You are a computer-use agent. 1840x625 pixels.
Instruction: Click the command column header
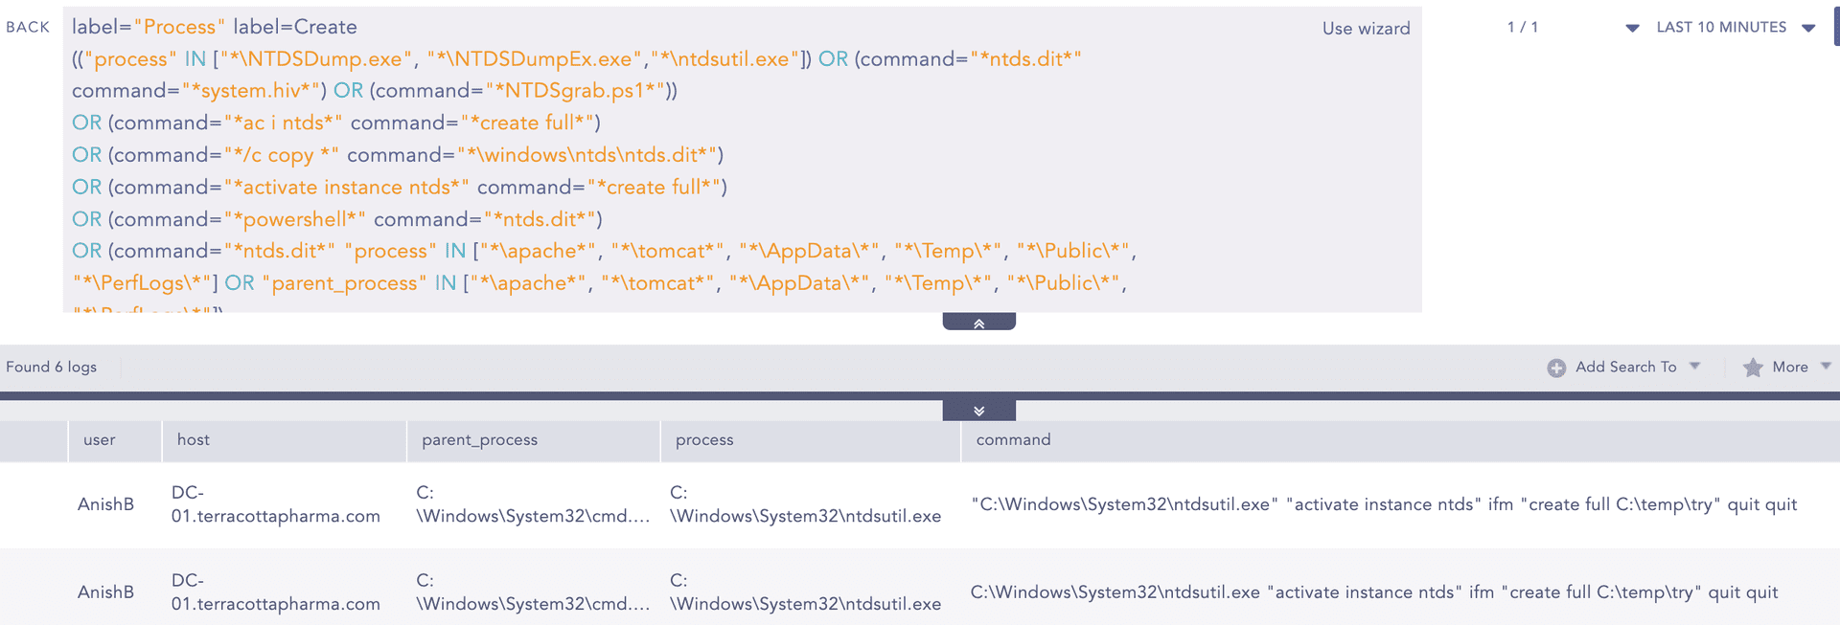[x=1013, y=439]
